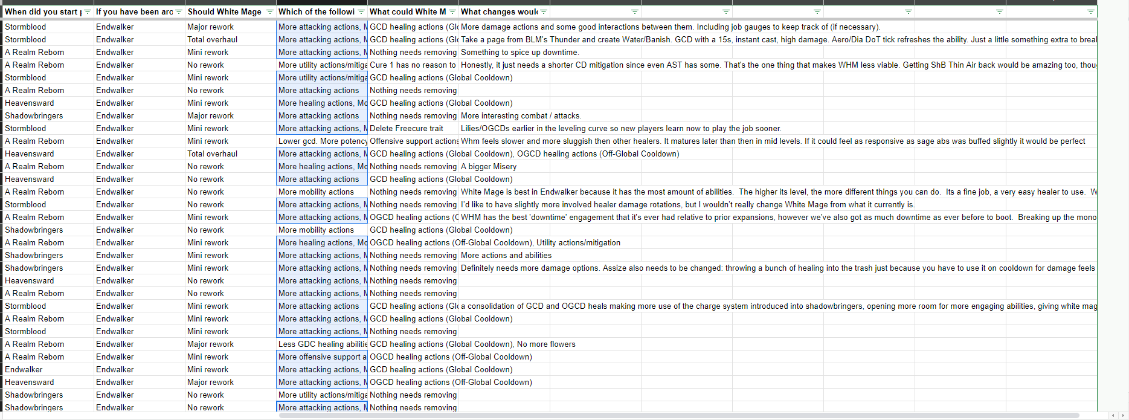
Task: Click the horizontal scrollbar thumb
Action: [x=678, y=415]
